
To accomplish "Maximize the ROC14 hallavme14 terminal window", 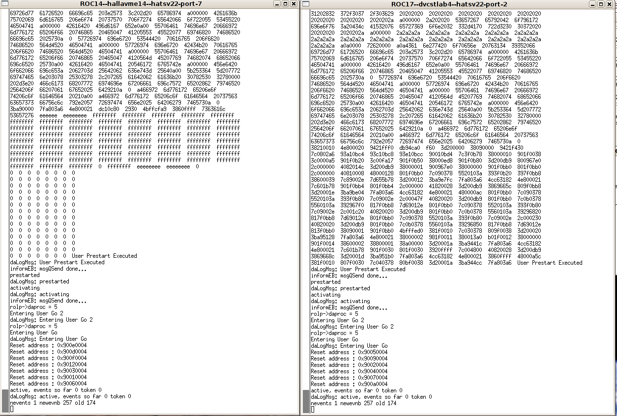I will click(286, 3).
